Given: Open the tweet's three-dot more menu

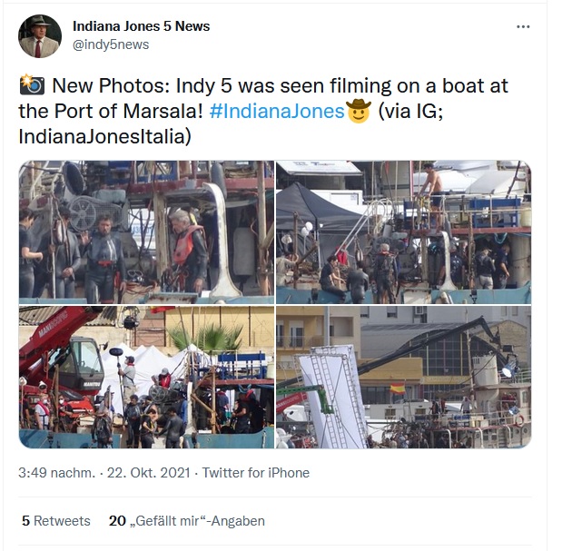Looking at the screenshot, I should pyautogui.click(x=523, y=26).
